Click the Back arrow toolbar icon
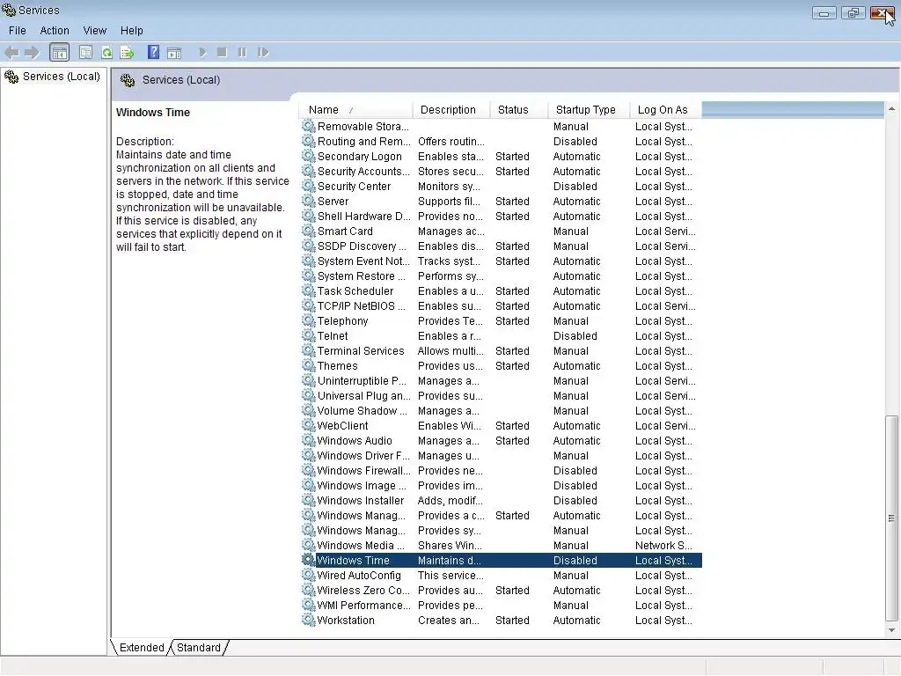 (x=11, y=53)
